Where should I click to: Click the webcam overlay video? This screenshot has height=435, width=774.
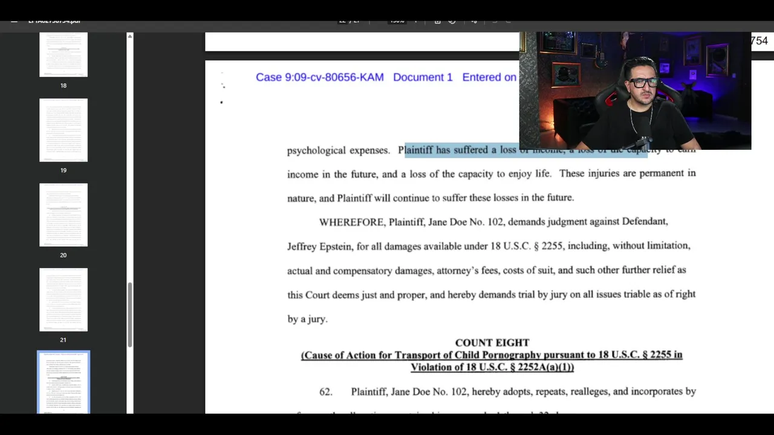635,91
